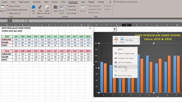Click Map Properties
This screenshot has width=182, height=102.
[x=94, y=6]
